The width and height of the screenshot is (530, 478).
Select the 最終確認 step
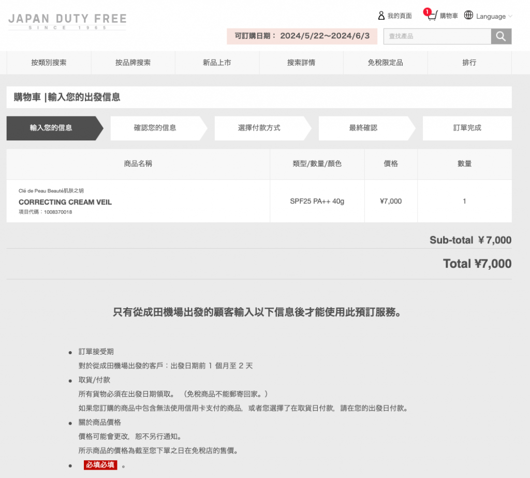click(x=363, y=128)
